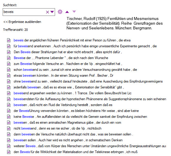171x156 pixels.
Task: Click document icon beside 'keine Beweise. Am auffallendsten'
Action: click(x=9, y=117)
